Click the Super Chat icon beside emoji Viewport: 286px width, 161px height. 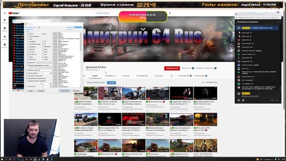coord(243,100)
